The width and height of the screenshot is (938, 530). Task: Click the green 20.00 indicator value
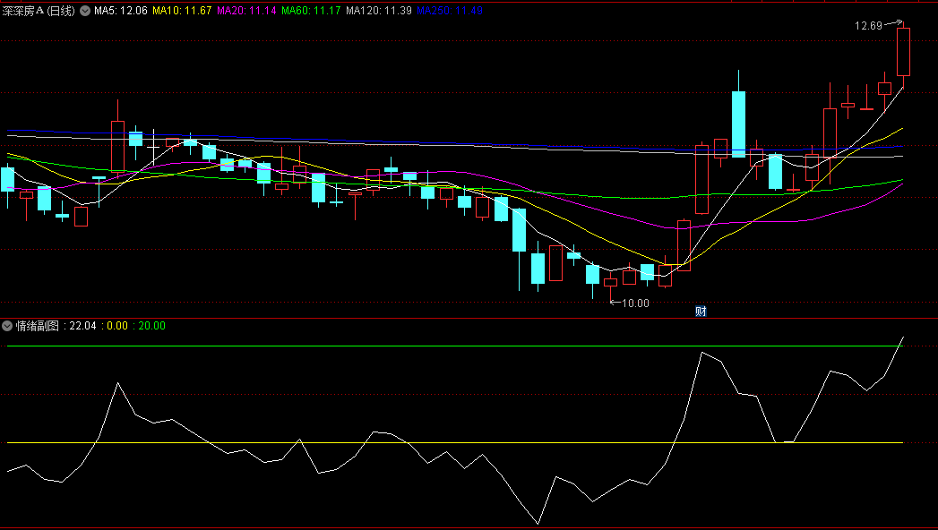pyautogui.click(x=152, y=326)
